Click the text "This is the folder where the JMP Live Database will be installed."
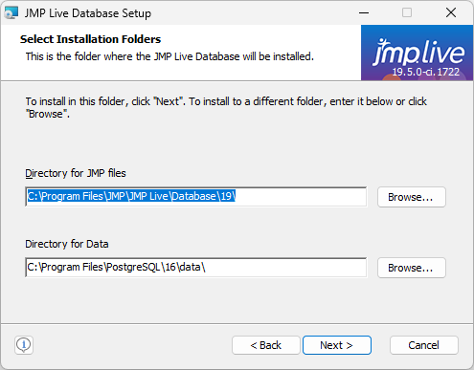This screenshot has width=474, height=370. pos(169,56)
